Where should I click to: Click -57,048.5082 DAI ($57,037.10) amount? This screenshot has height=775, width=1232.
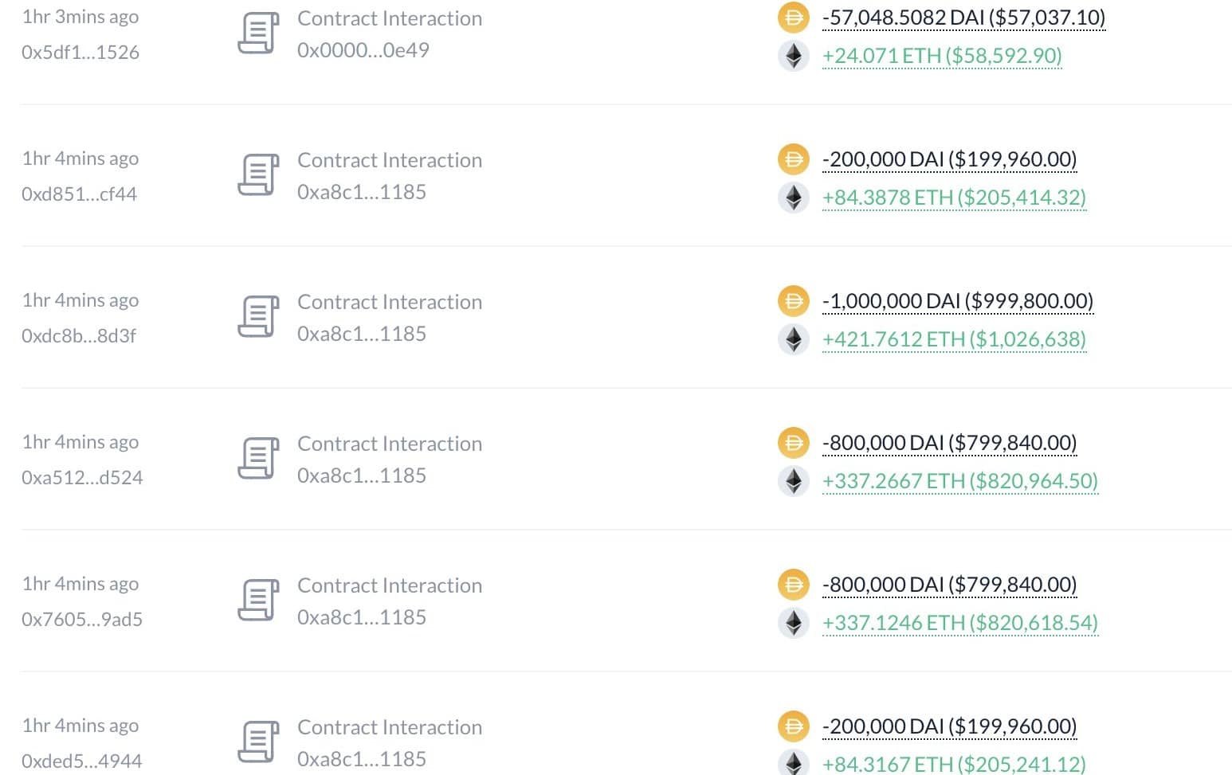point(963,18)
